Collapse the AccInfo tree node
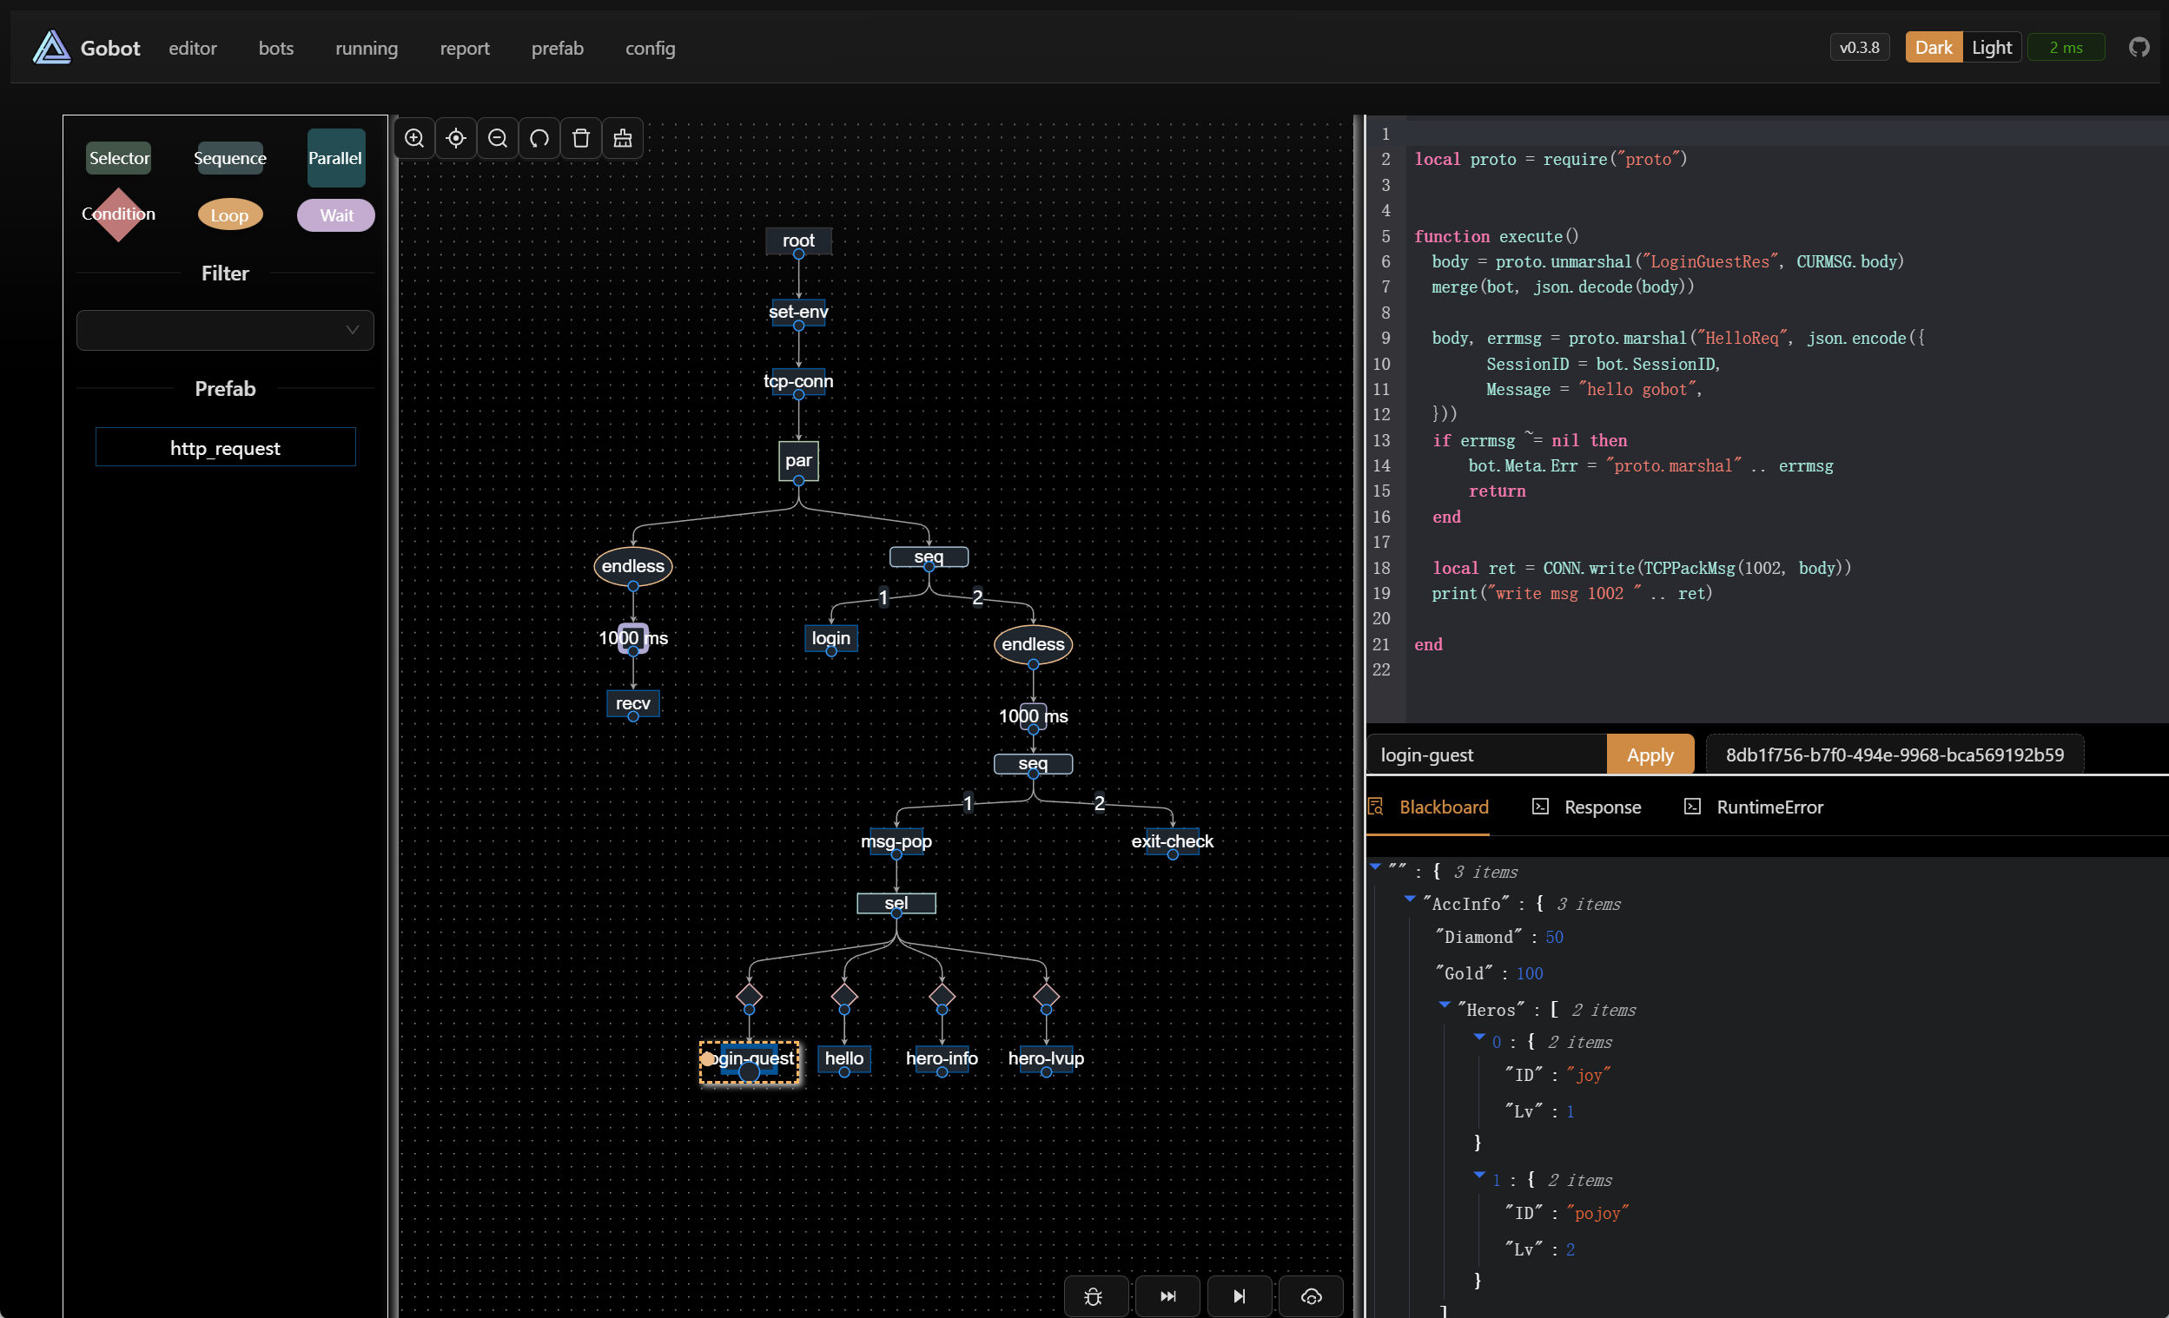Image resolution: width=2169 pixels, height=1318 pixels. pos(1409,900)
